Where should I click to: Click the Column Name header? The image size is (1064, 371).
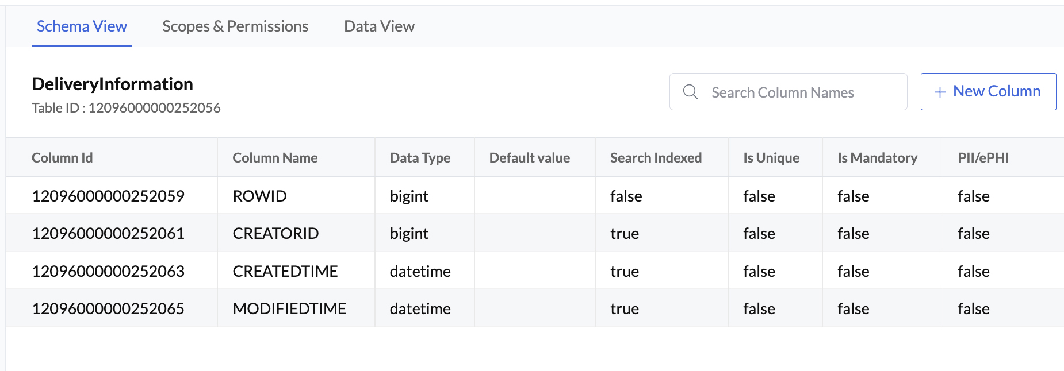275,158
